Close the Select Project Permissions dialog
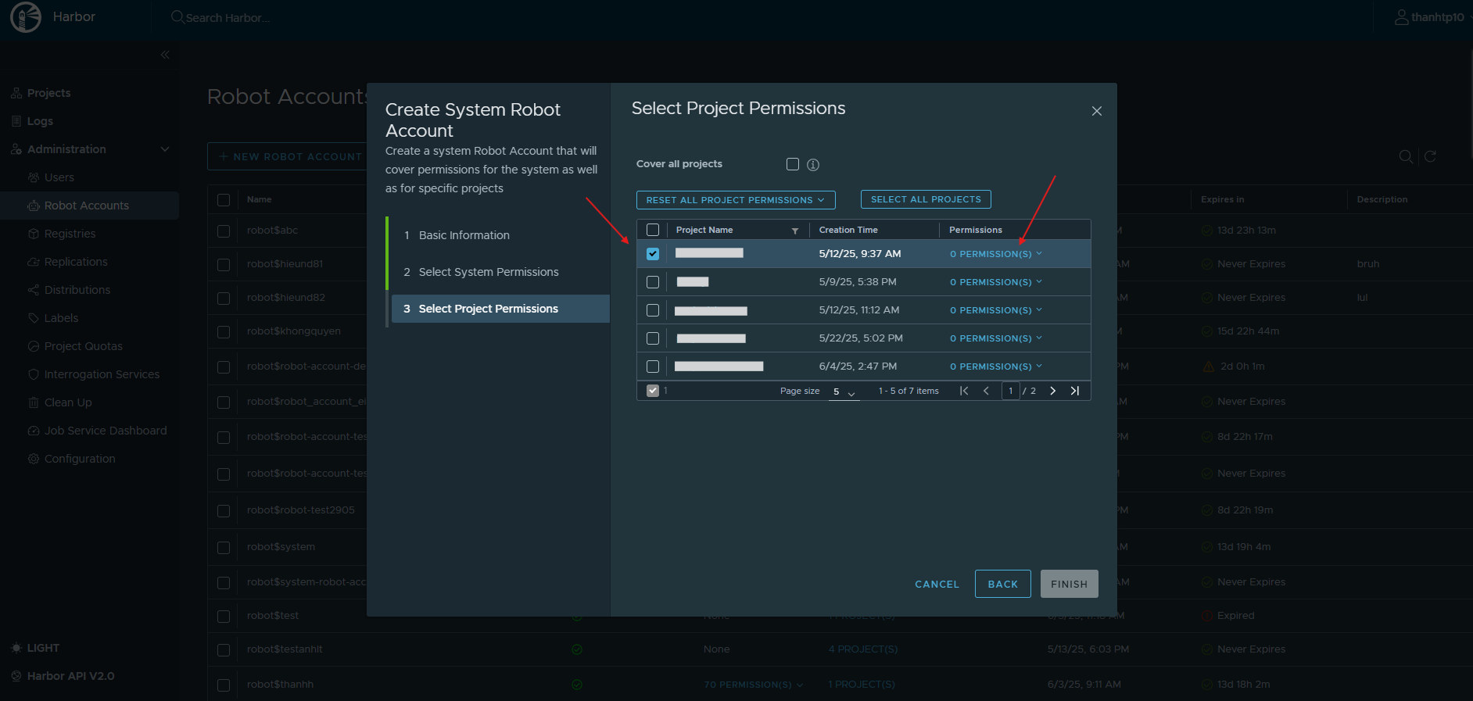1473x701 pixels. tap(1096, 111)
